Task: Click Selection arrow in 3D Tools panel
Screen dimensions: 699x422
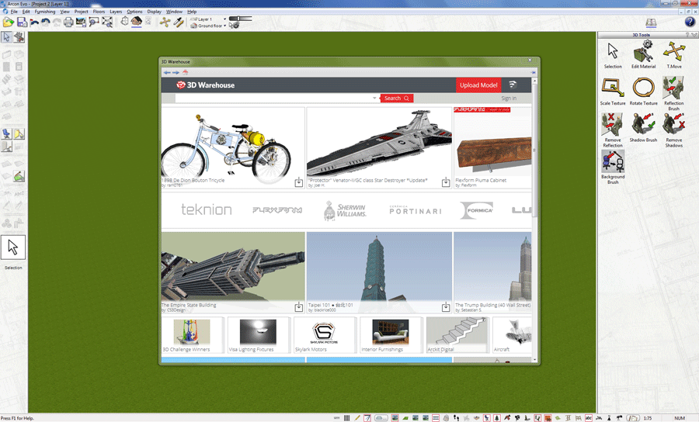Action: coord(613,54)
